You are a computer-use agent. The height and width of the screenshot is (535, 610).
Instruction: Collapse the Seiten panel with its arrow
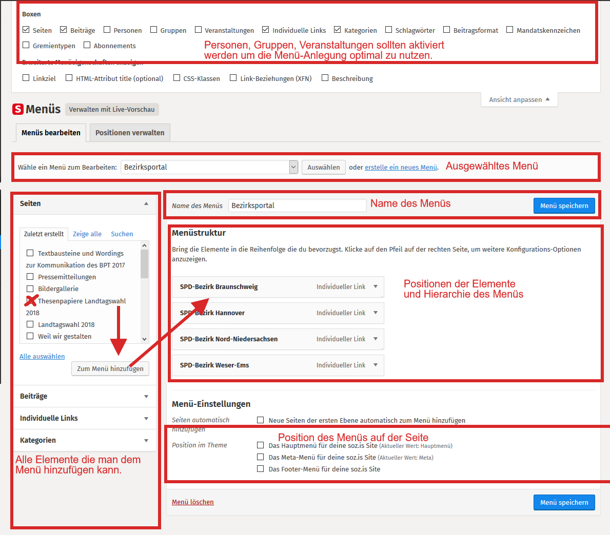point(146,203)
